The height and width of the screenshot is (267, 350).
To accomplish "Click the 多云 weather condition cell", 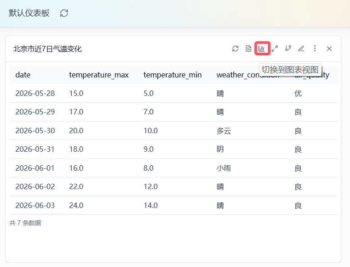I will tap(224, 131).
